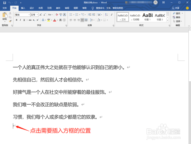Click the enclosed character circle icon

[x=64, y=20]
